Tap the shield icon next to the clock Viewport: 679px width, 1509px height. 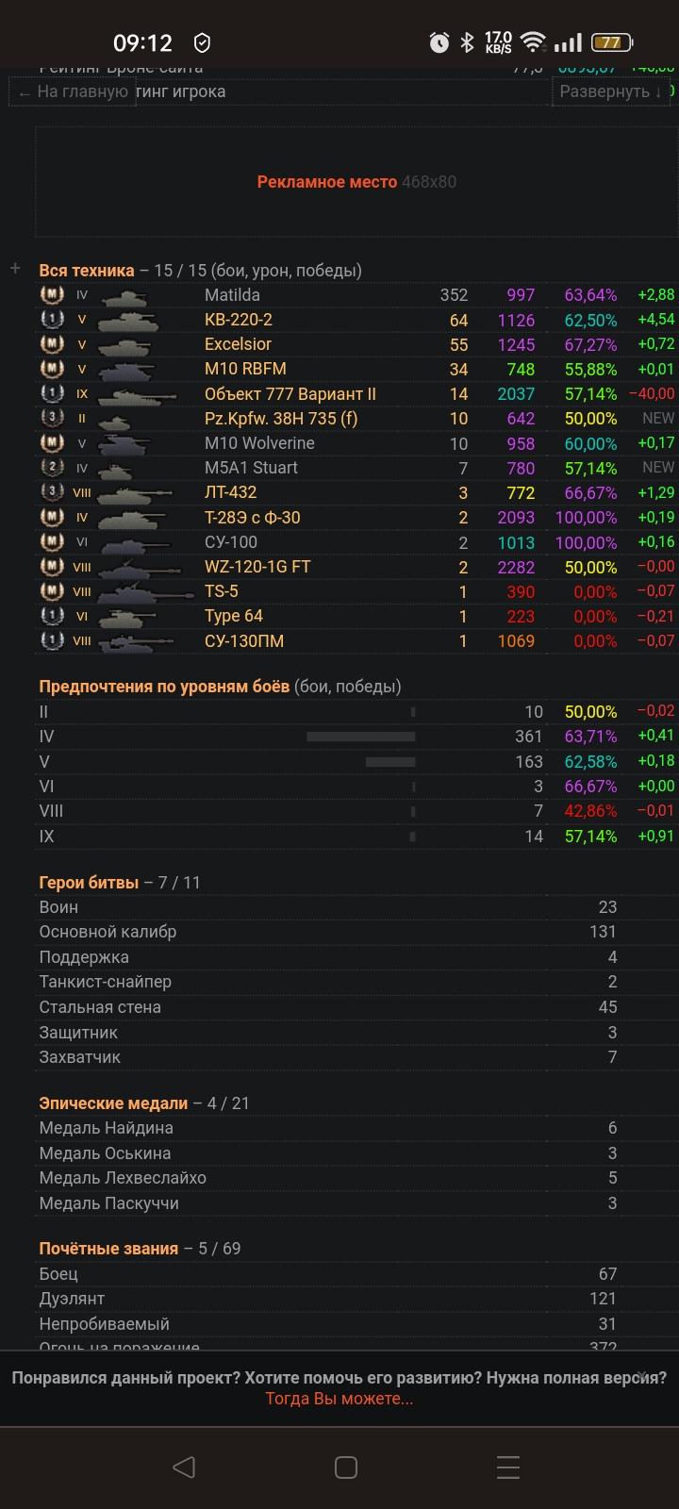click(202, 42)
